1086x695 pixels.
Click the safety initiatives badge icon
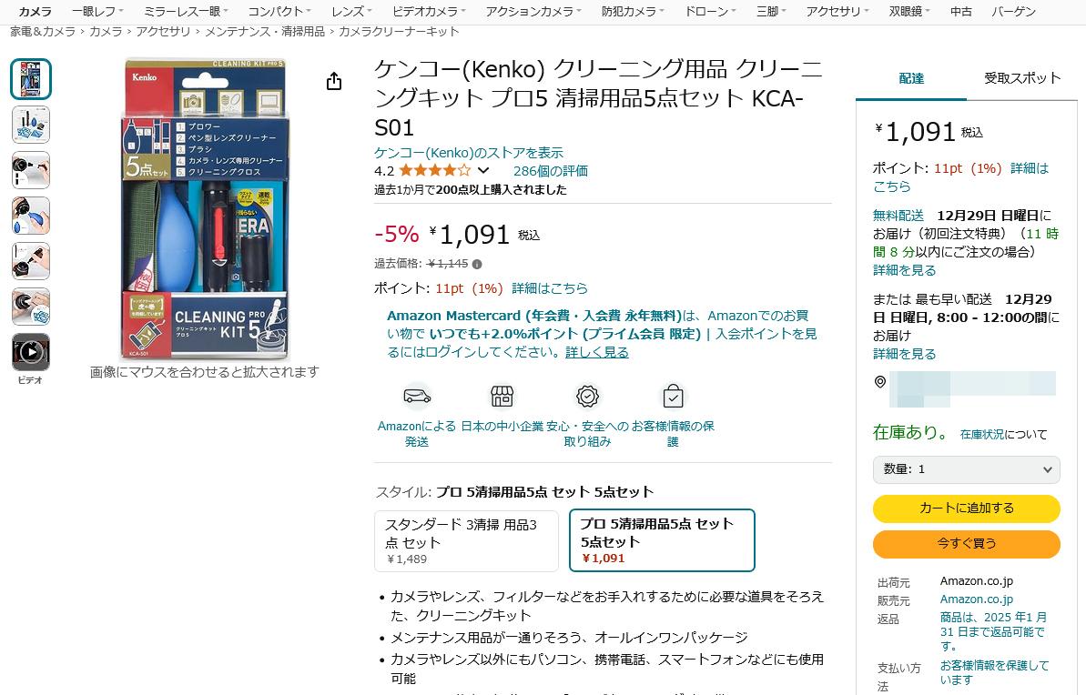[587, 397]
